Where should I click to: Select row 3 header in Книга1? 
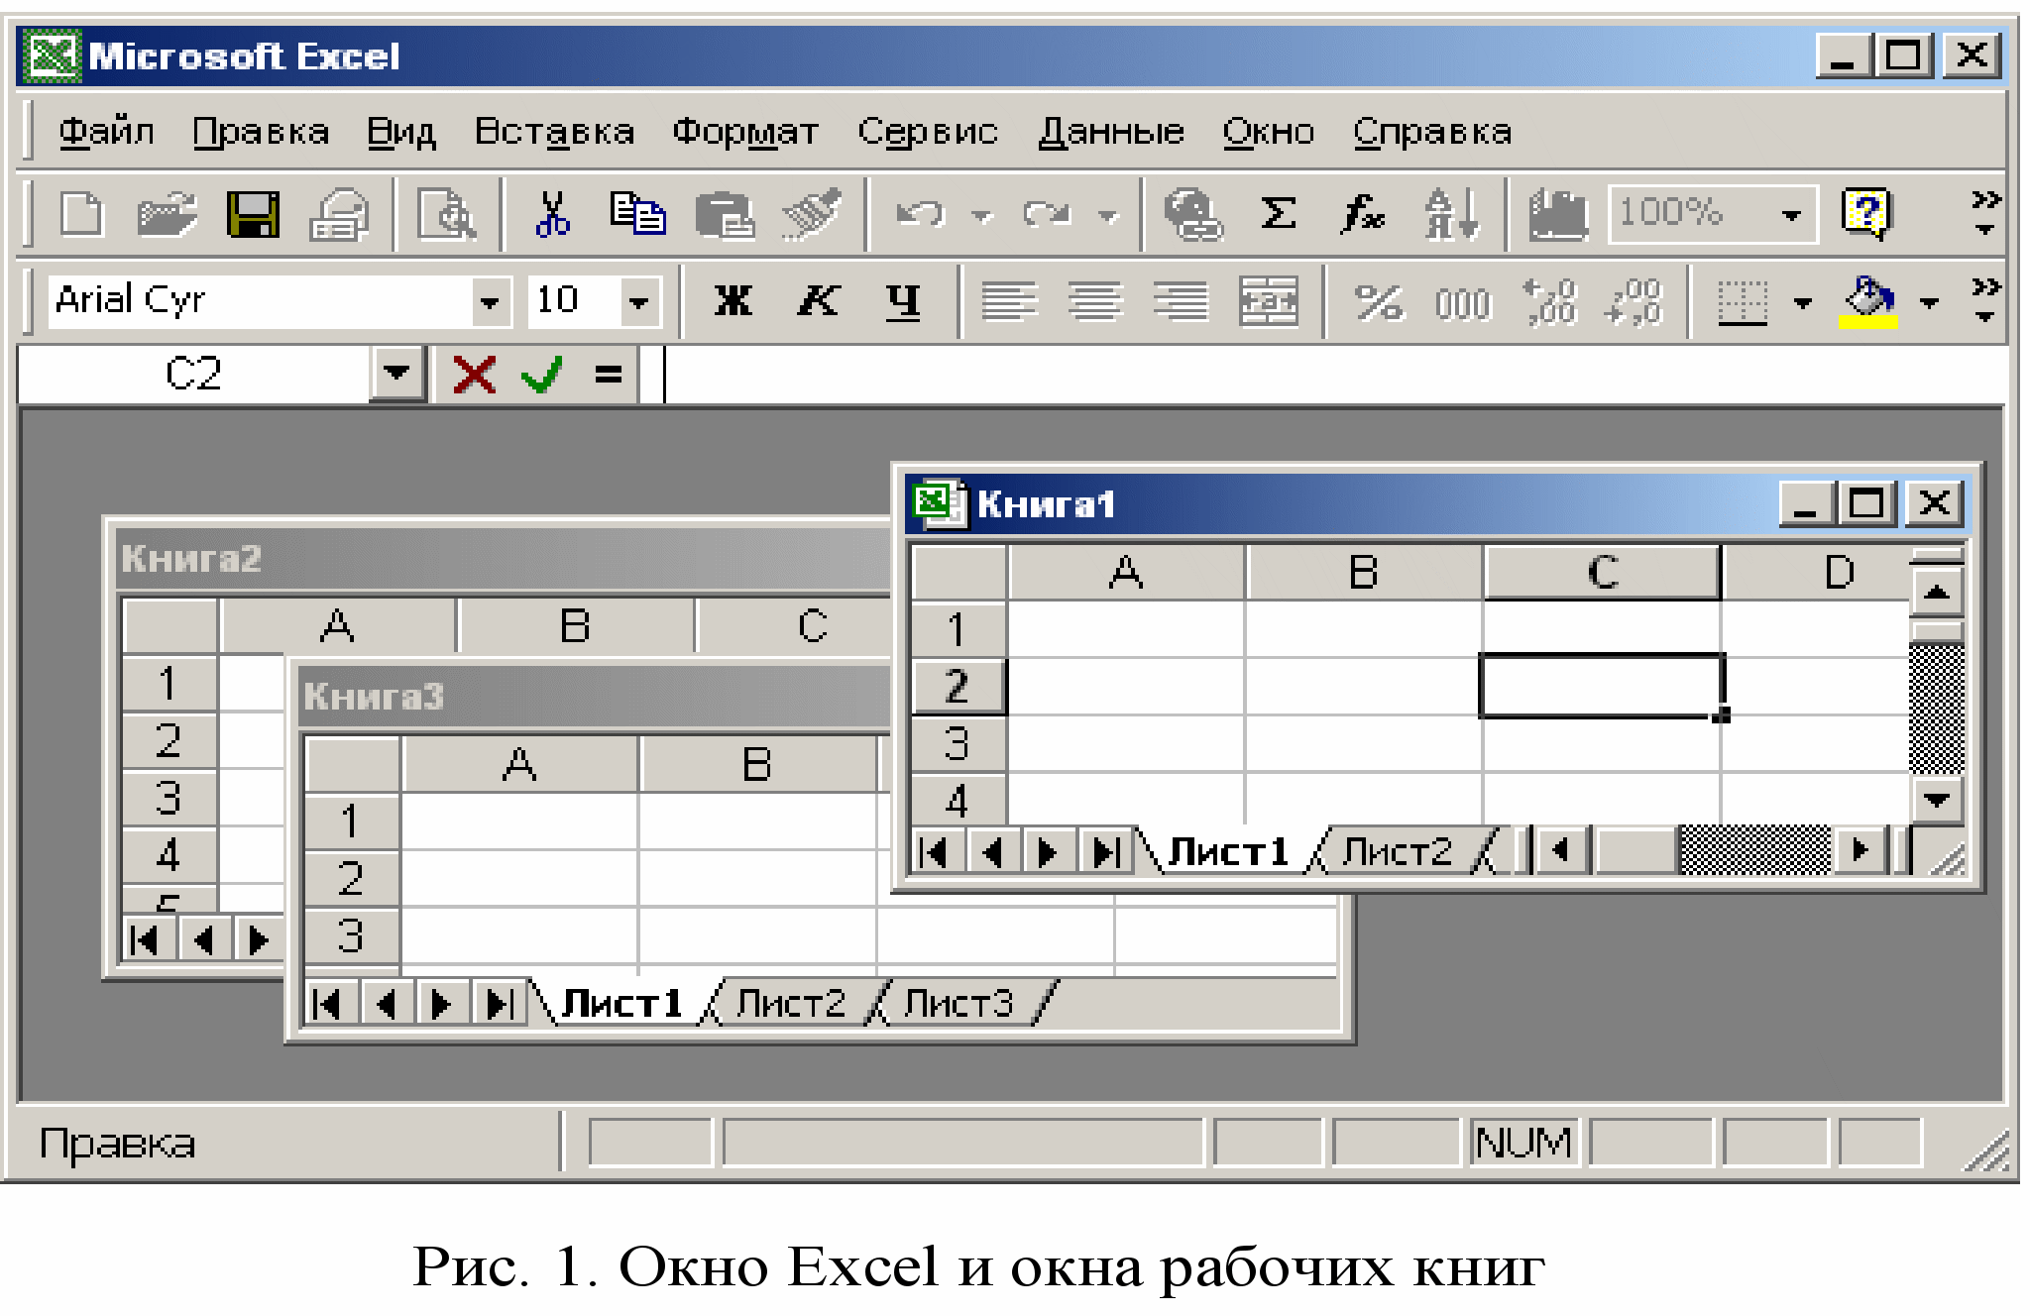tap(958, 744)
